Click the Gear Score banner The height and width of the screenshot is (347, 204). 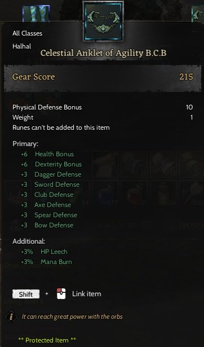tap(103, 77)
